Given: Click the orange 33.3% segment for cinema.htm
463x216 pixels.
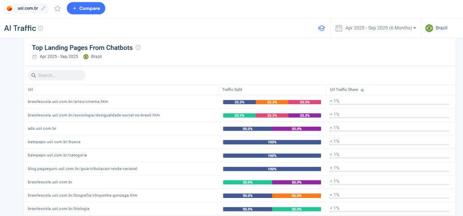Looking at the screenshot, I should [272, 102].
